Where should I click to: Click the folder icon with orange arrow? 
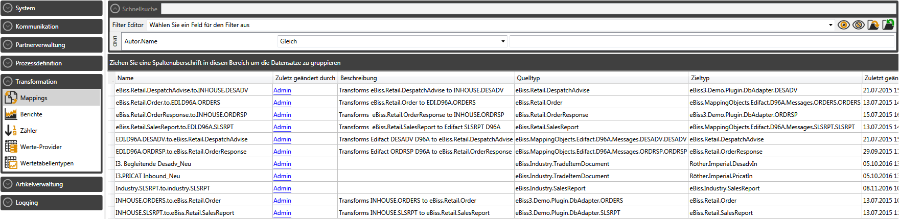click(873, 25)
